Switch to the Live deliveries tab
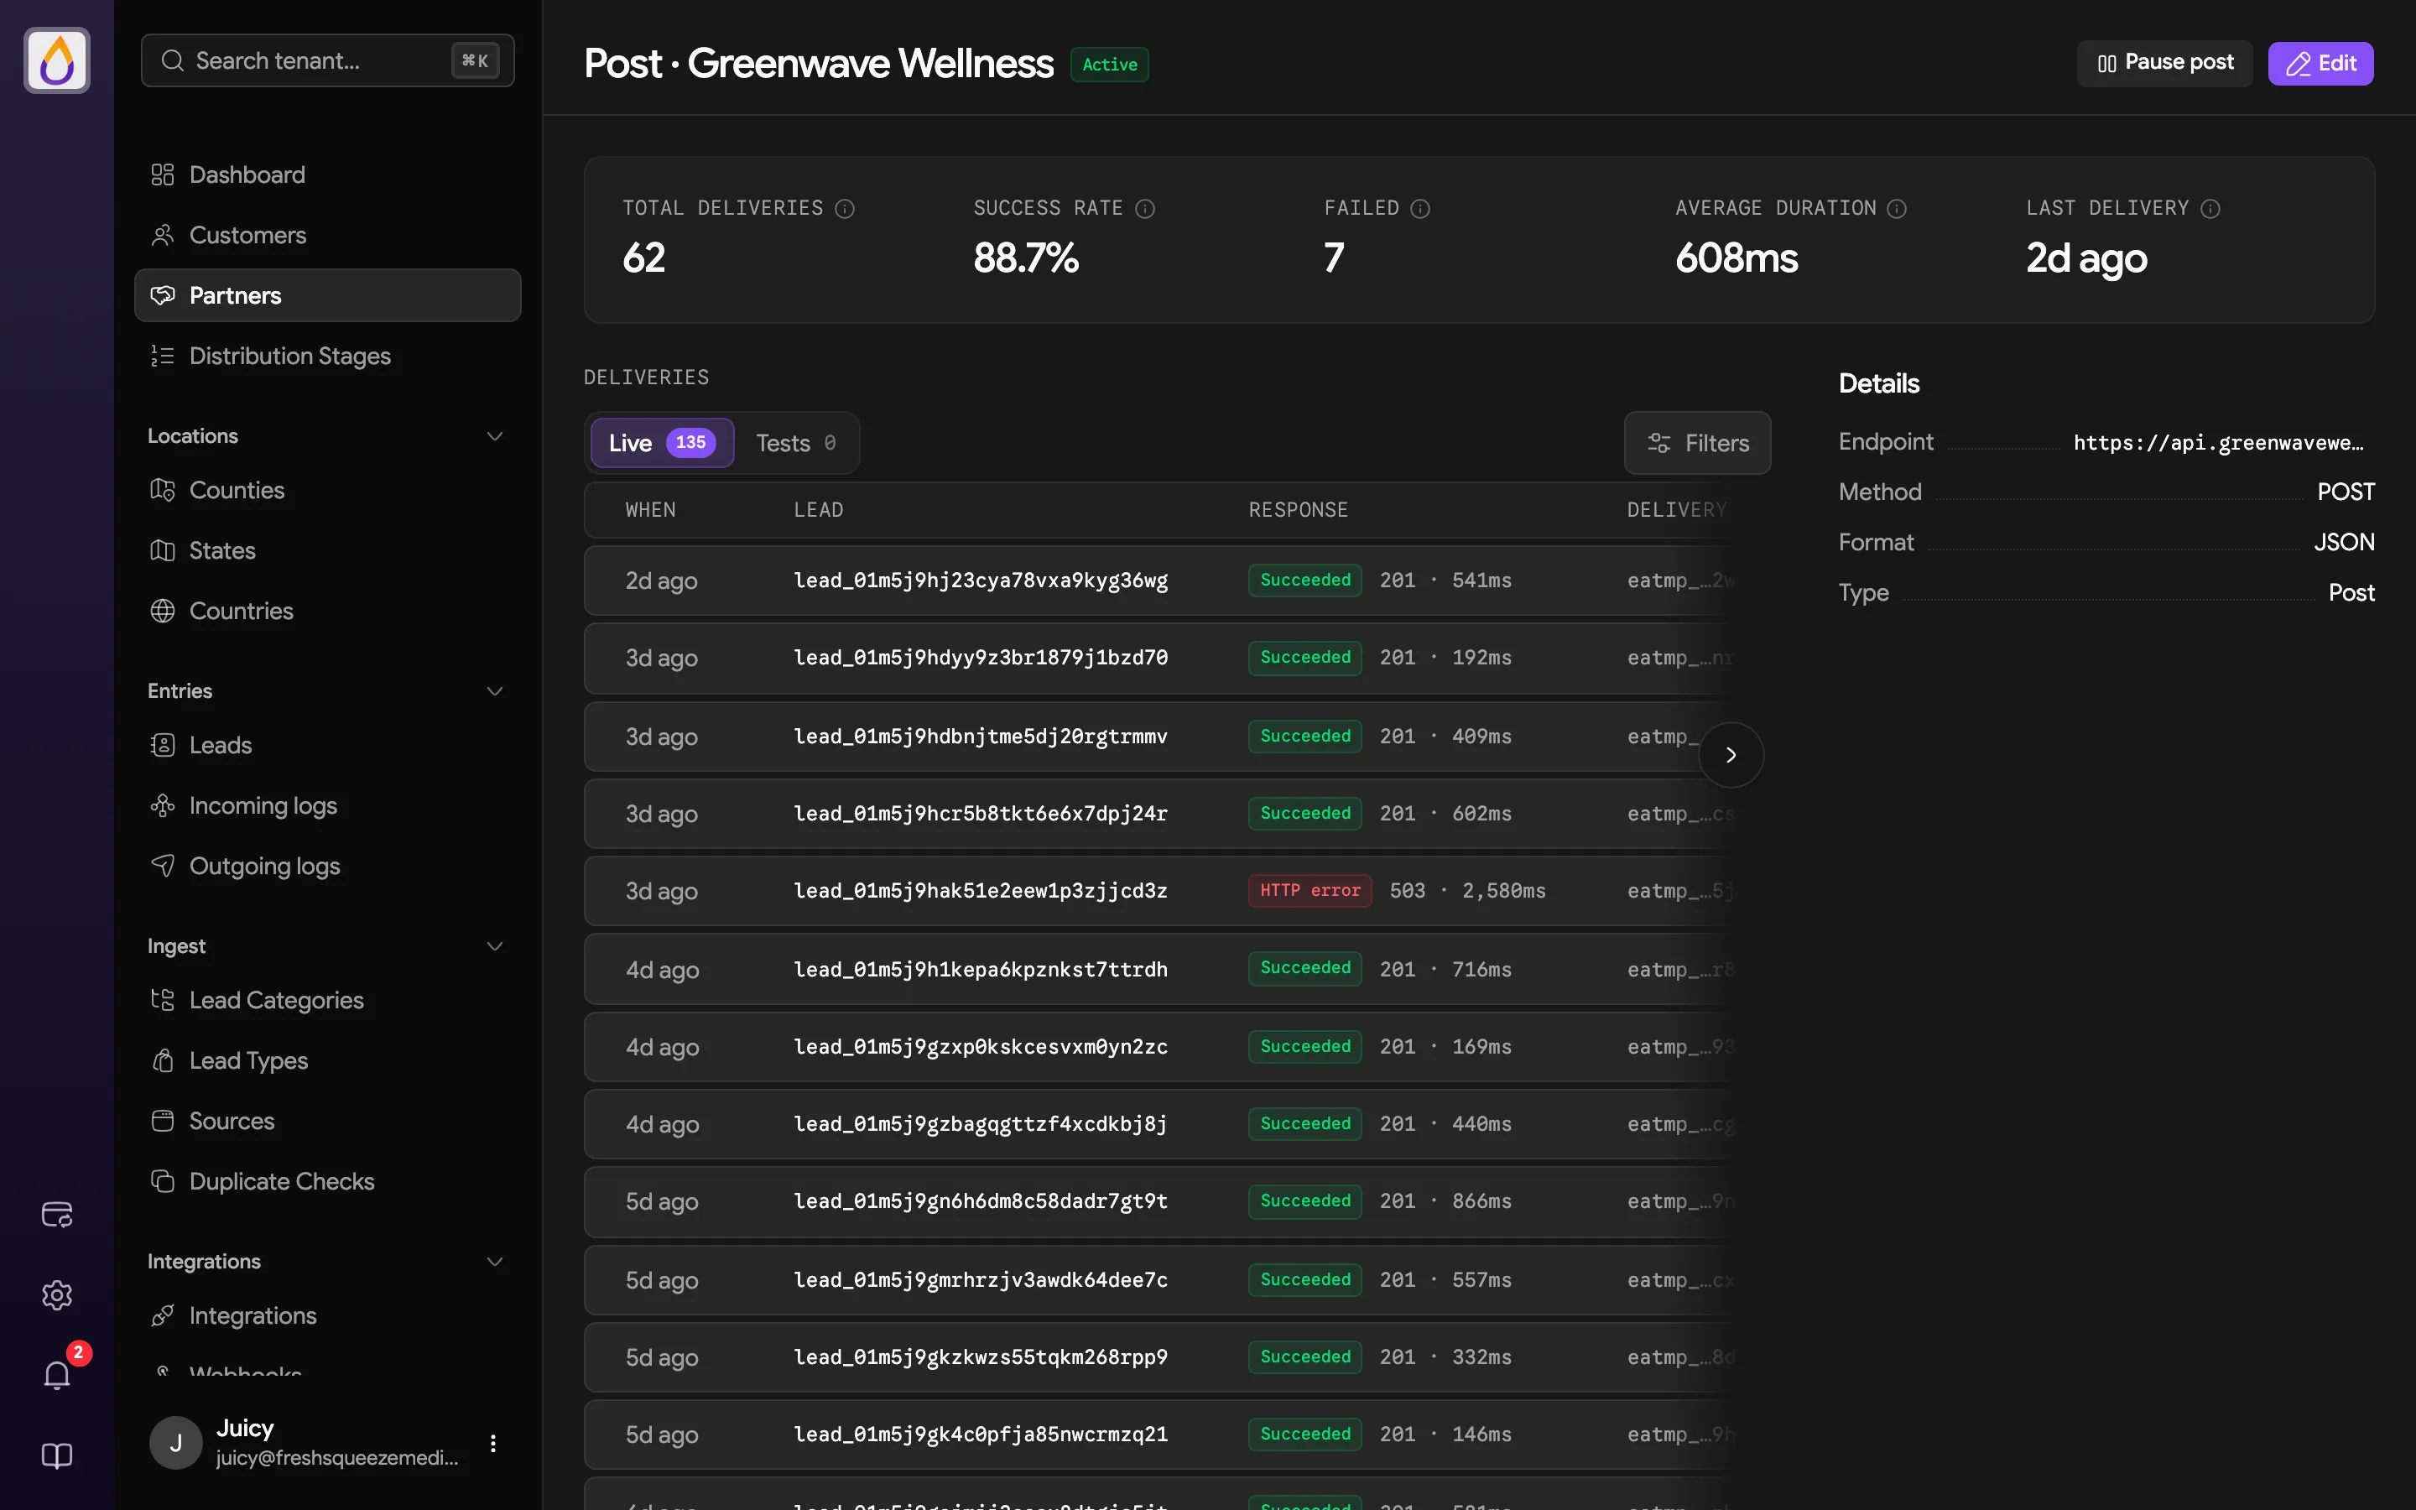The image size is (2416, 1510). [662, 442]
